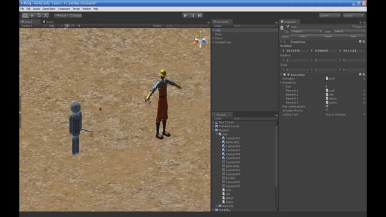
Task: Click the New Terrain asset icon
Action: point(217,122)
